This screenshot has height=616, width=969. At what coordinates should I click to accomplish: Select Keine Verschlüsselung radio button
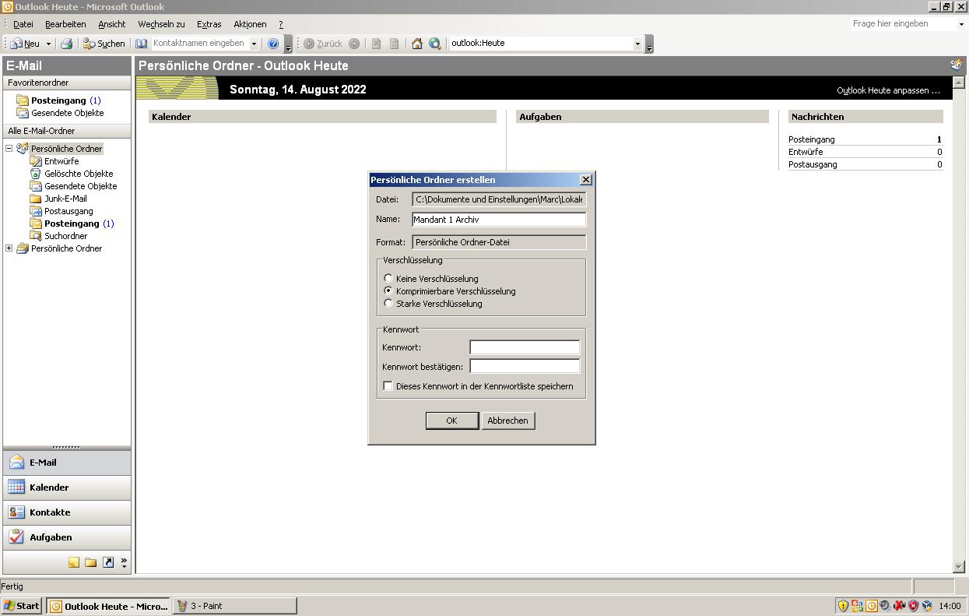tap(388, 279)
